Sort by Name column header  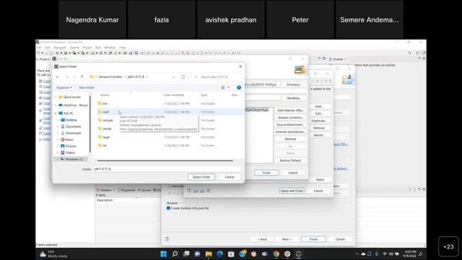tap(105, 95)
